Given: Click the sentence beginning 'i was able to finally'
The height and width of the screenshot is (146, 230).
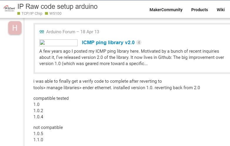Looking at the screenshot, I should pos(116,84).
